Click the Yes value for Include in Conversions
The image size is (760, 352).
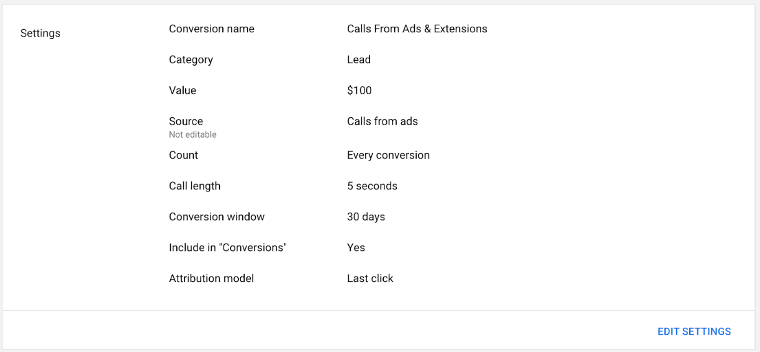[356, 248]
